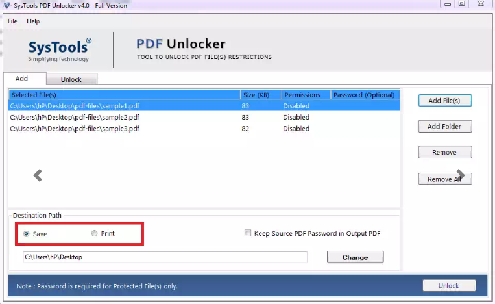Screen dimensions: 495x304
Task: Switch to the Add tab
Action: click(25, 79)
